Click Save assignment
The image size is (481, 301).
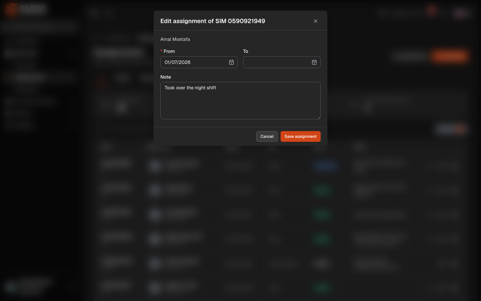click(x=301, y=136)
